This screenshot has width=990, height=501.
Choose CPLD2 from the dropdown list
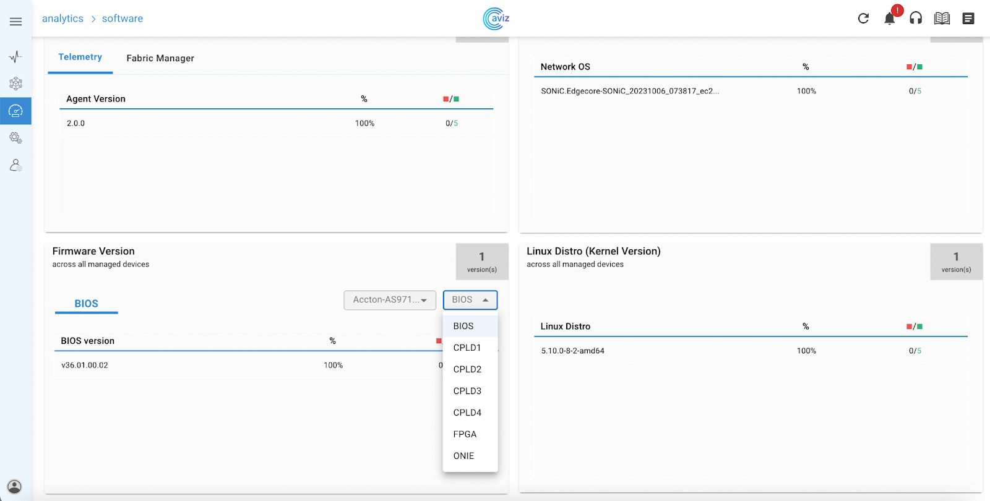(x=470, y=369)
